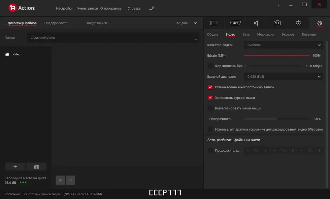Click the 100% bitrate value

pos(316,55)
